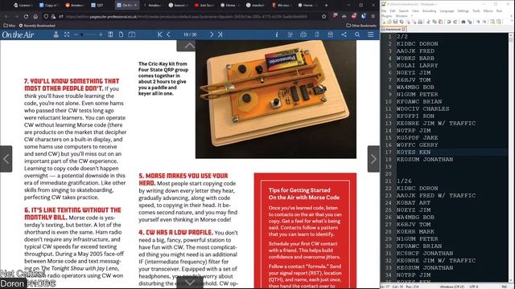Undo with the Notepad++ green arrow icon

tap(449, 22)
